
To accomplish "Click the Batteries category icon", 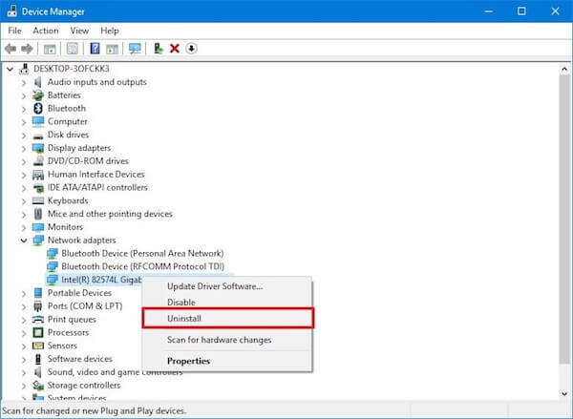I will [38, 95].
